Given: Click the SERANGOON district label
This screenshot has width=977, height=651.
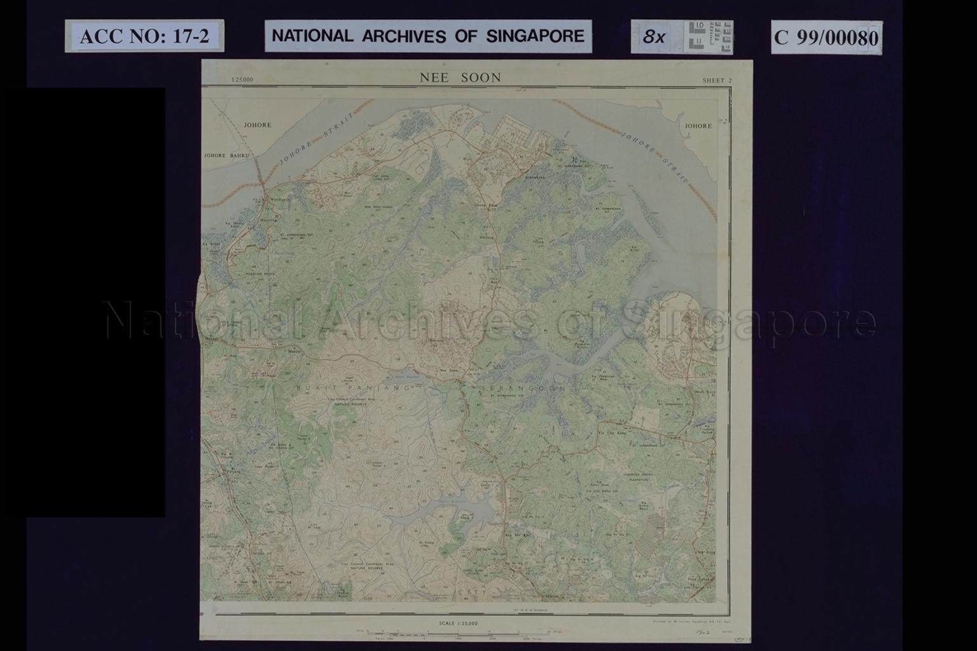Looking at the screenshot, I should coord(522,387).
